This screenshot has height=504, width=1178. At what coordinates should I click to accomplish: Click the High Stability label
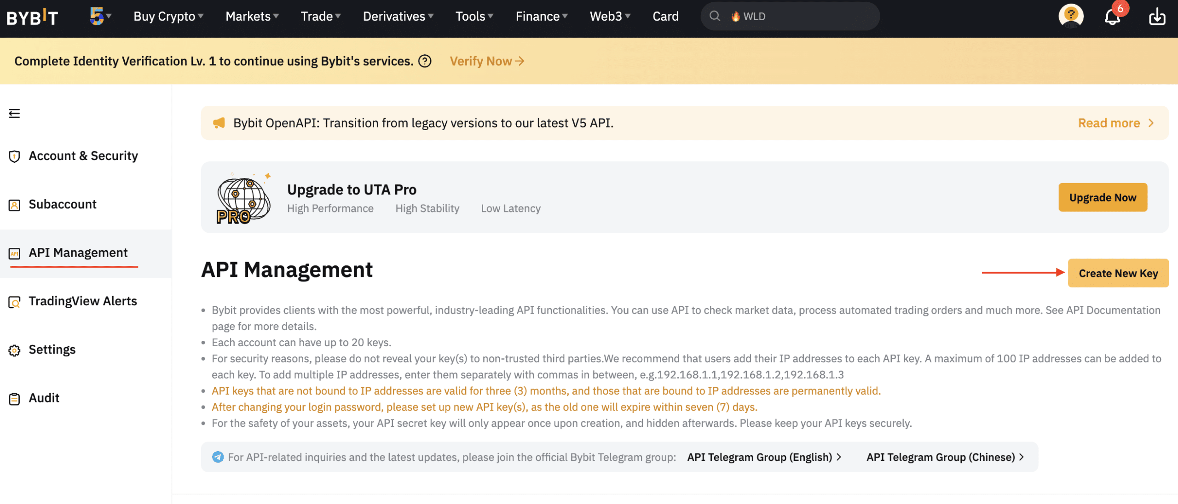pyautogui.click(x=427, y=208)
